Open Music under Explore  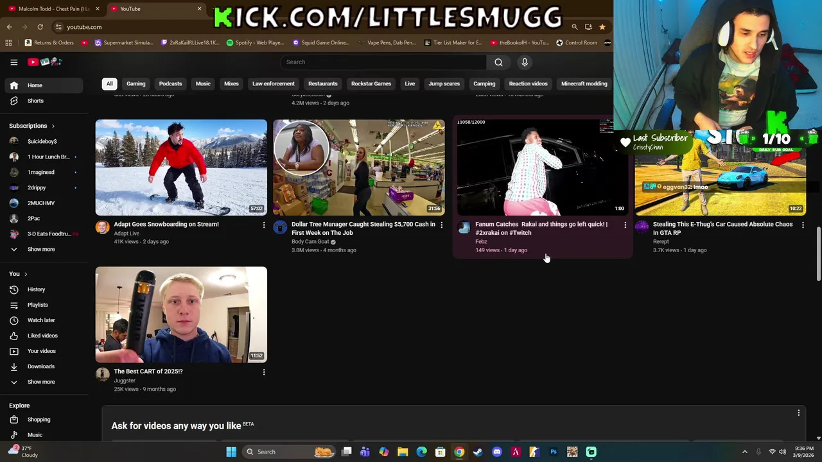click(x=44, y=435)
